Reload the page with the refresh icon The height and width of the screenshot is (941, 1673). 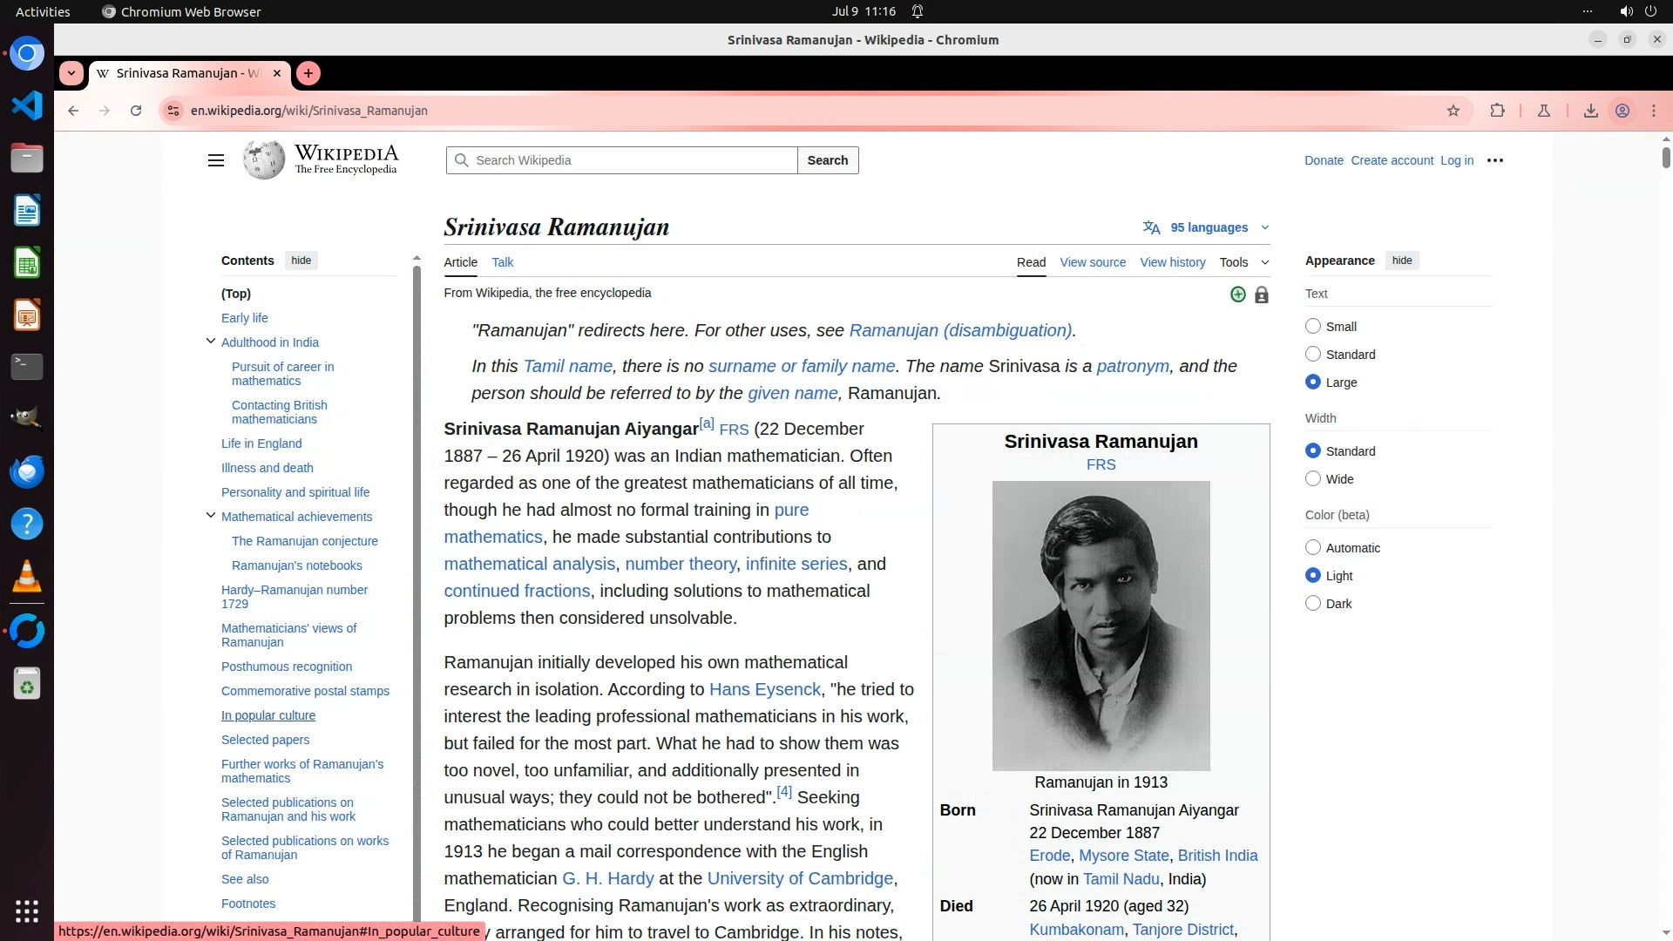coord(136,111)
